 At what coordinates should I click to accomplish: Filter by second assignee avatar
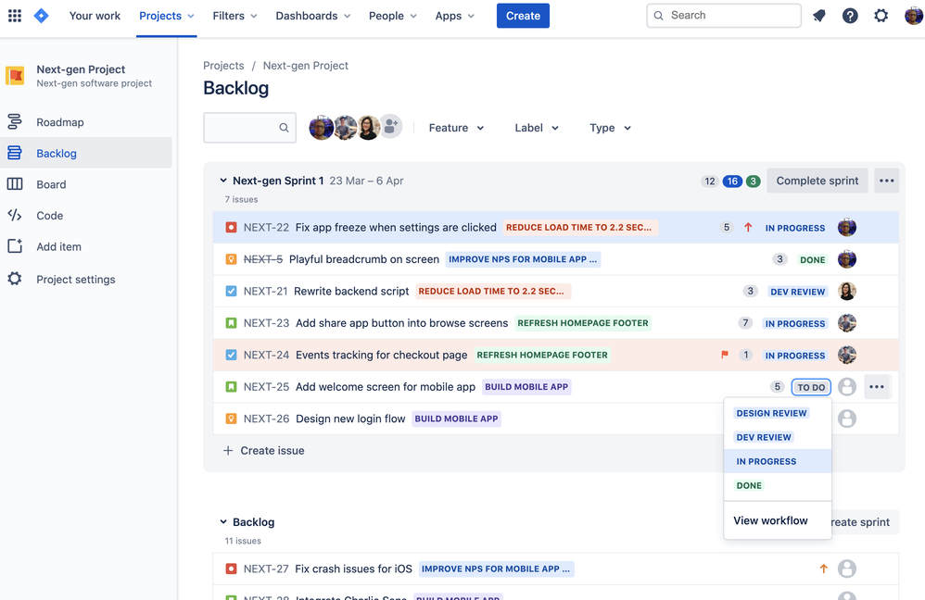tap(345, 127)
